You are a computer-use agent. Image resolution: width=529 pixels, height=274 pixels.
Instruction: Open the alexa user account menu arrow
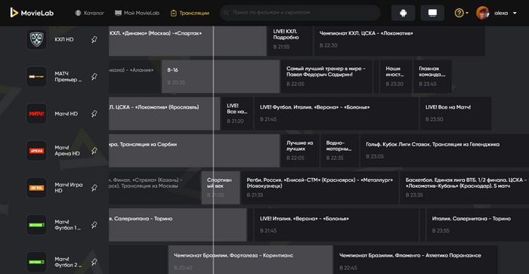(x=515, y=13)
